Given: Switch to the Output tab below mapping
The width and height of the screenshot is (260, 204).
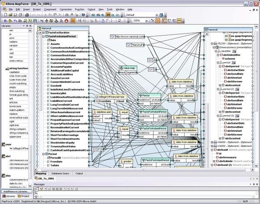Looking at the screenshot, I should (79, 174).
